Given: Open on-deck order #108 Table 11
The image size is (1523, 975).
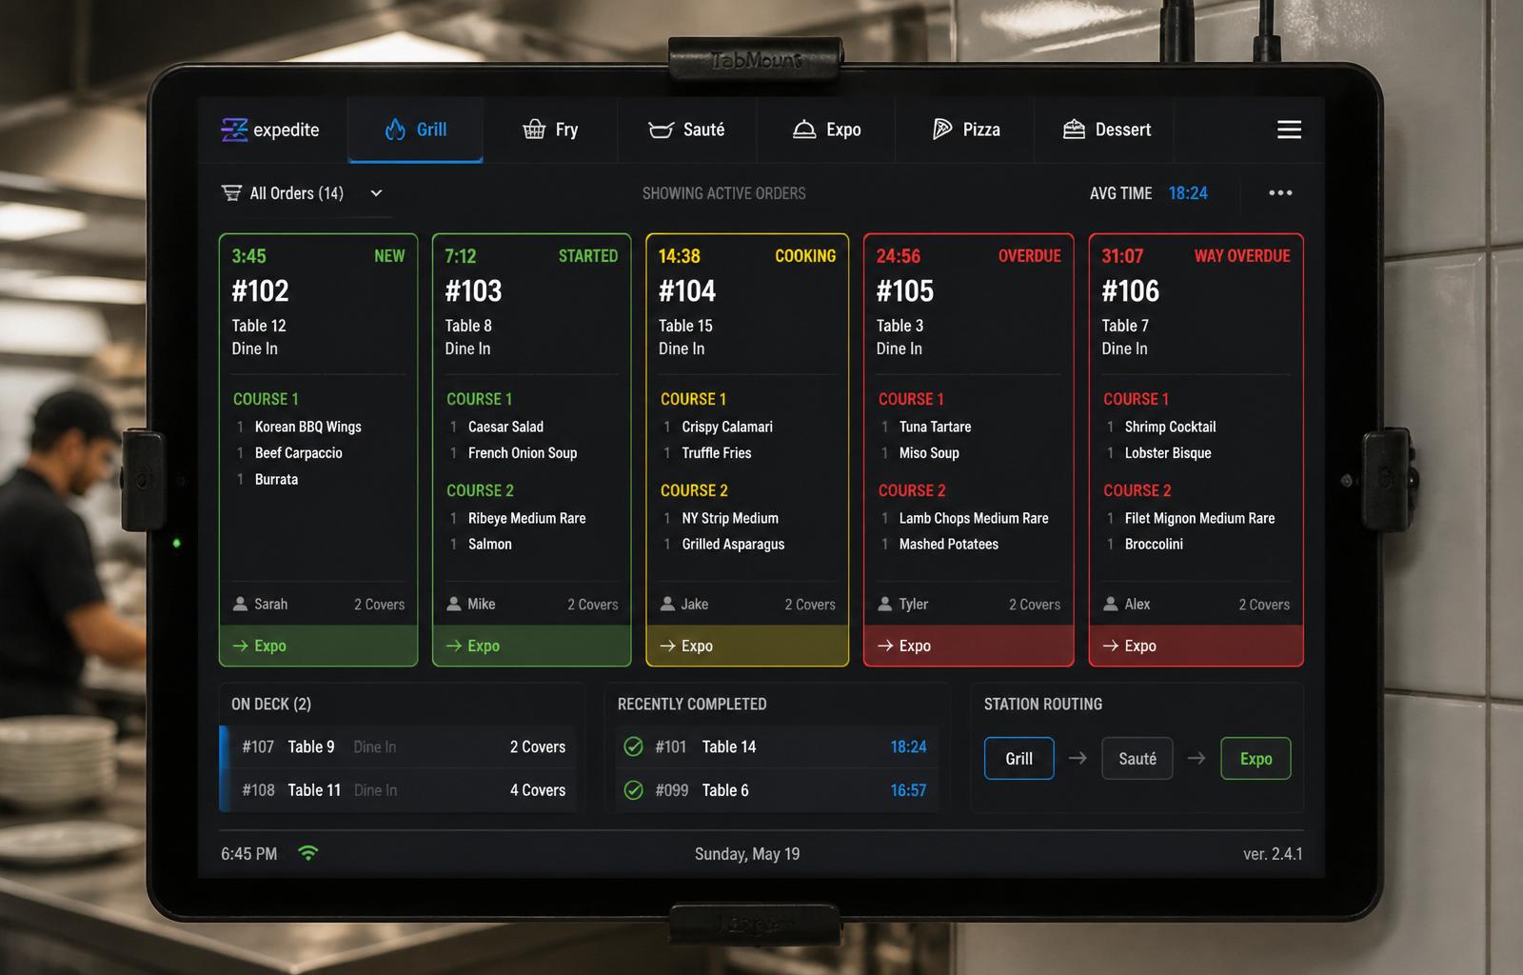Looking at the screenshot, I should tap(398, 790).
